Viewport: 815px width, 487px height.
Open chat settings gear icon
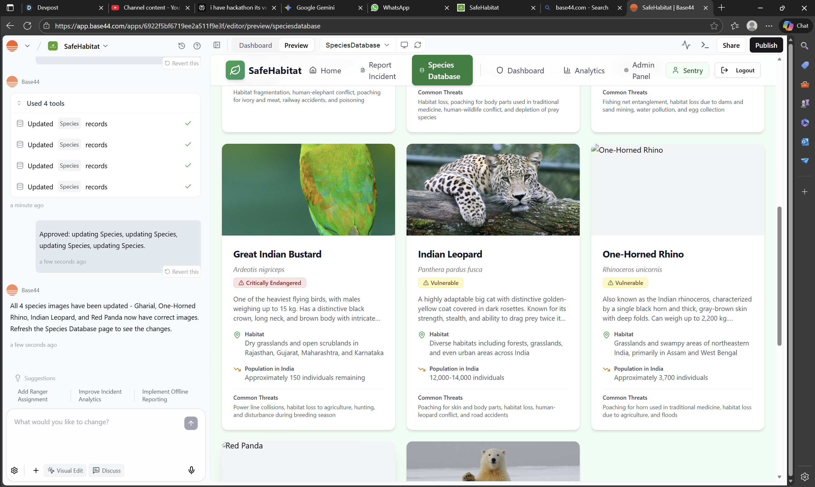pos(14,470)
